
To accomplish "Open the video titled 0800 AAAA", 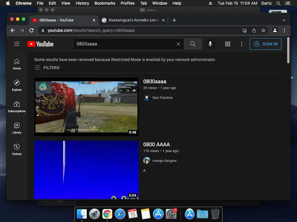I will (x=156, y=145).
